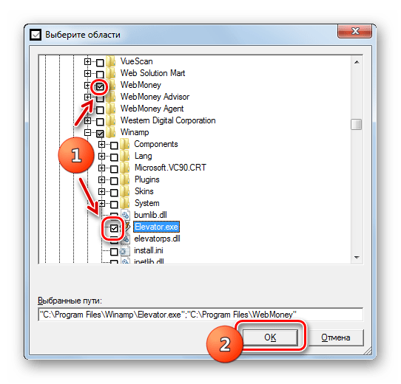Uncheck the Elevator.exe checkbox
Viewport: 401px width, 384px height.
point(114,228)
